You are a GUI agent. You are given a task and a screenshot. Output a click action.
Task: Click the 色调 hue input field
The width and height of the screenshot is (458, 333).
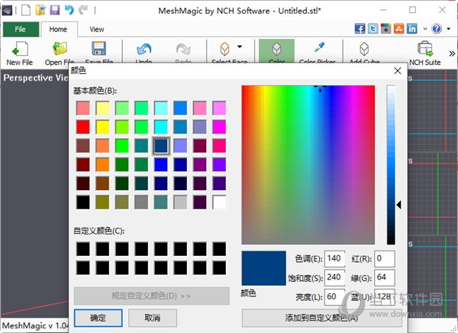[x=334, y=259]
